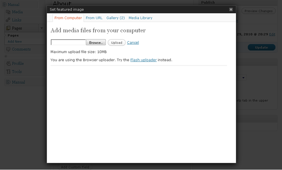Switch to the Media Library tab
The image size is (282, 170).
pyautogui.click(x=140, y=18)
